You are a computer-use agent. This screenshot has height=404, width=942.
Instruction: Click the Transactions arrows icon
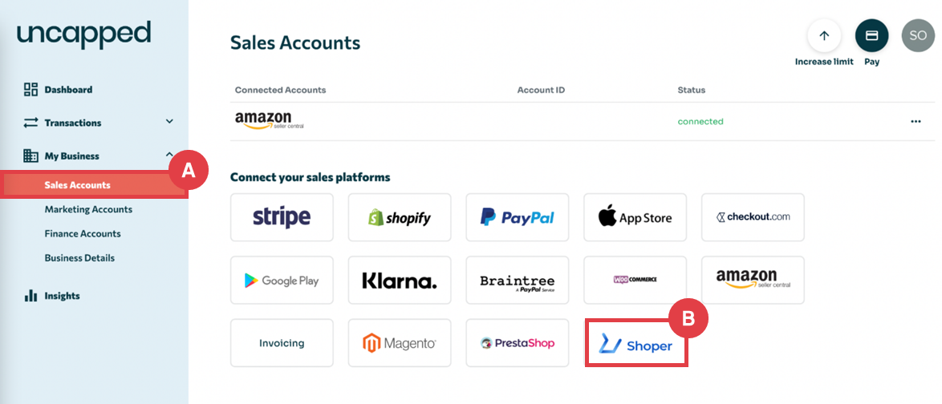pyautogui.click(x=31, y=123)
